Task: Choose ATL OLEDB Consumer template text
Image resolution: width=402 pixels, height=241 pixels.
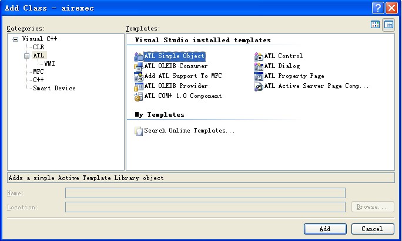Action: point(176,66)
